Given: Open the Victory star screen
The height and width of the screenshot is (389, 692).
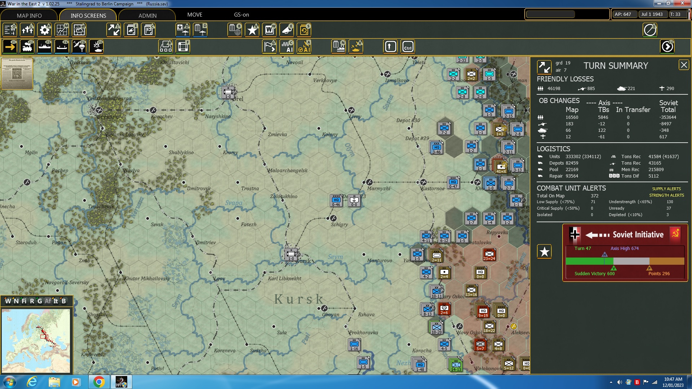Looking at the screenshot, I should tap(252, 30).
